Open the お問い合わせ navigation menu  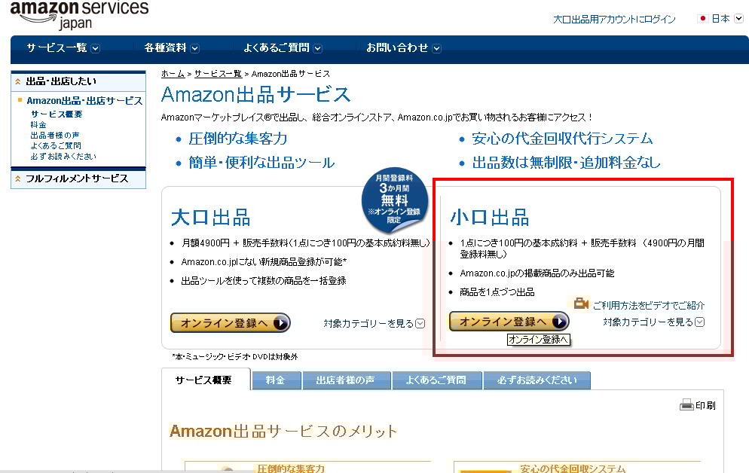point(404,47)
